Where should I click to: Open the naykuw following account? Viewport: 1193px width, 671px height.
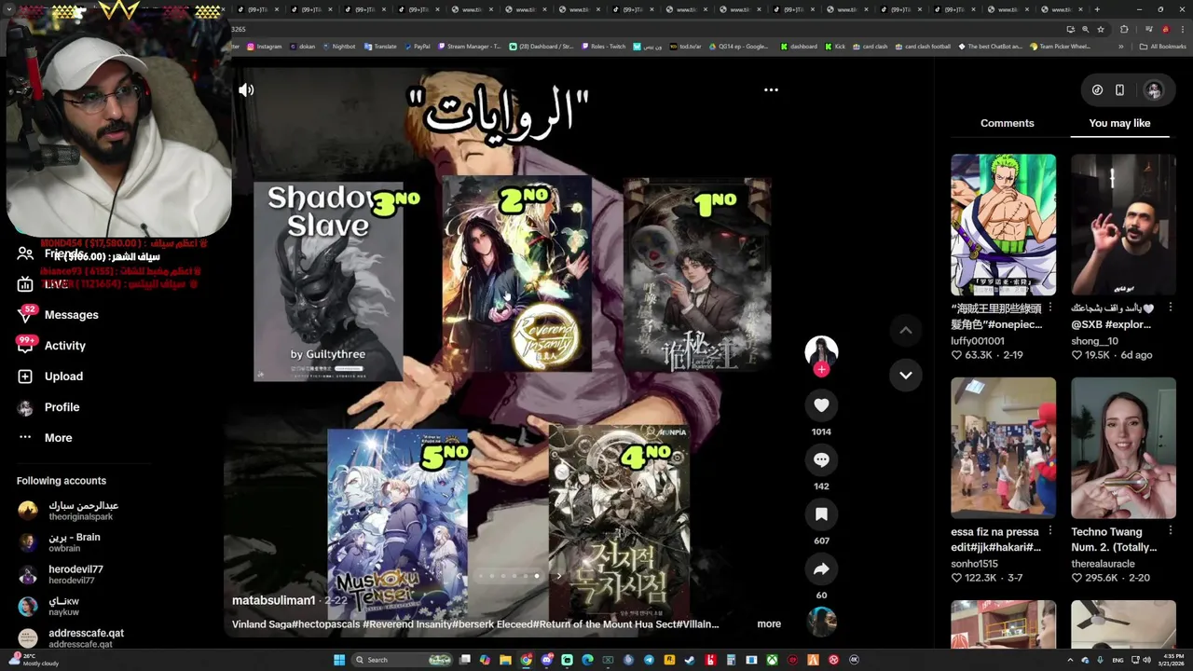[x=49, y=606]
